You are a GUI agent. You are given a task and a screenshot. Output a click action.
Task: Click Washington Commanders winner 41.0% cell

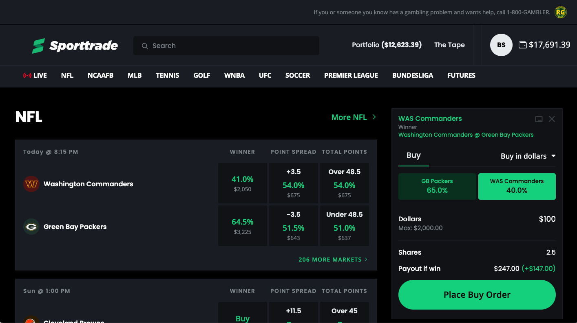(x=243, y=183)
